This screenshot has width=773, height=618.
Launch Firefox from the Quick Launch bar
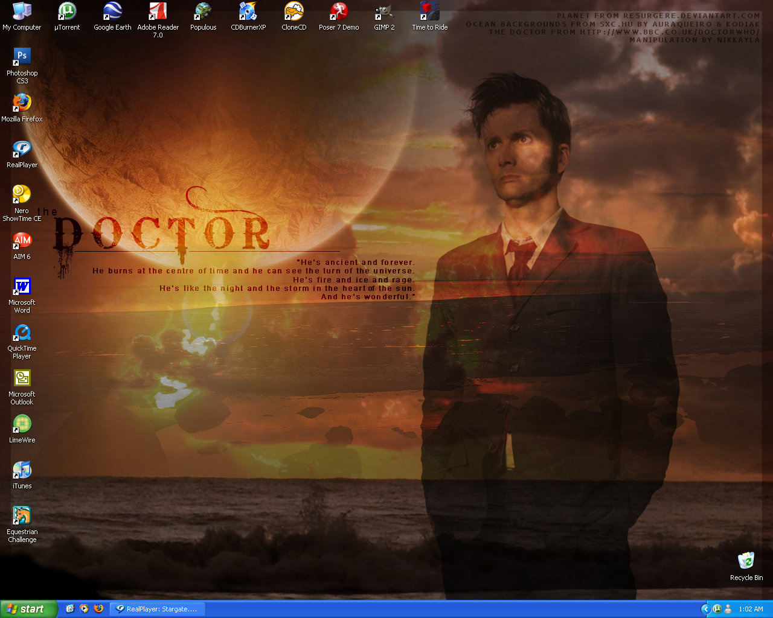pyautogui.click(x=98, y=609)
